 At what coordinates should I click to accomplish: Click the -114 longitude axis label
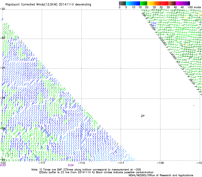tap(81, 163)
